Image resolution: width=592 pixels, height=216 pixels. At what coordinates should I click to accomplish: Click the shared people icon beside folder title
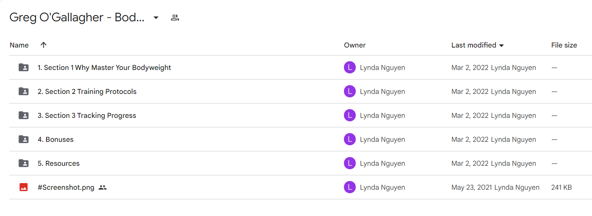tap(175, 17)
